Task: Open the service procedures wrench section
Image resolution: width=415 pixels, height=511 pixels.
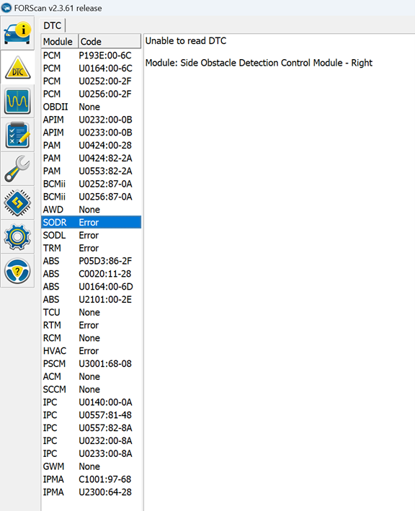Action: 17,169
